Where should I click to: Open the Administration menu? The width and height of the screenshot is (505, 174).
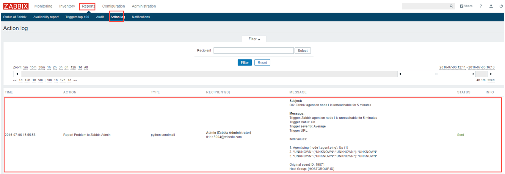[x=144, y=6]
